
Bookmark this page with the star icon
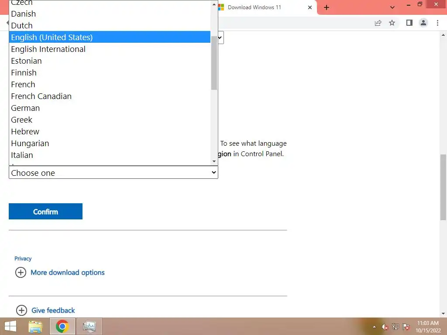coord(392,23)
